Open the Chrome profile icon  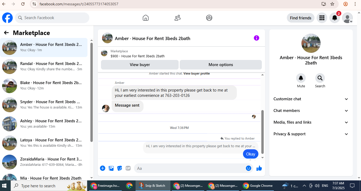coord(346,4)
